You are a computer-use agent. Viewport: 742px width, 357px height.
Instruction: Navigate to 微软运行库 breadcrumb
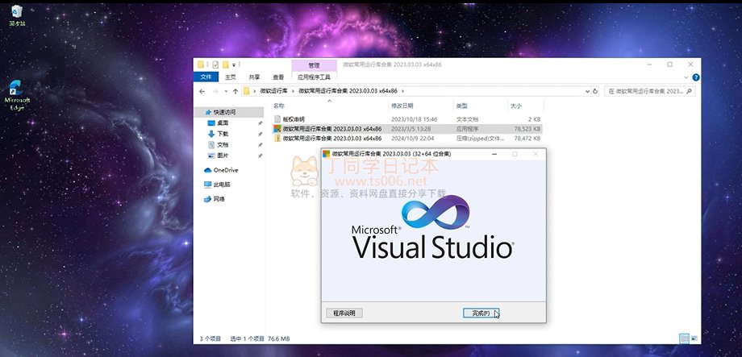273,91
